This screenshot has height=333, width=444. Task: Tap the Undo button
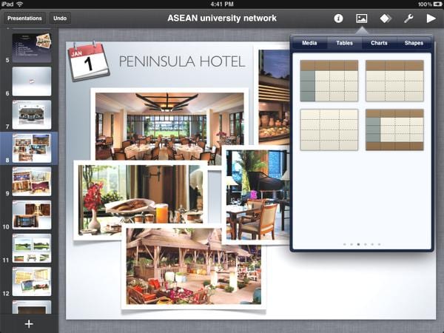click(60, 18)
